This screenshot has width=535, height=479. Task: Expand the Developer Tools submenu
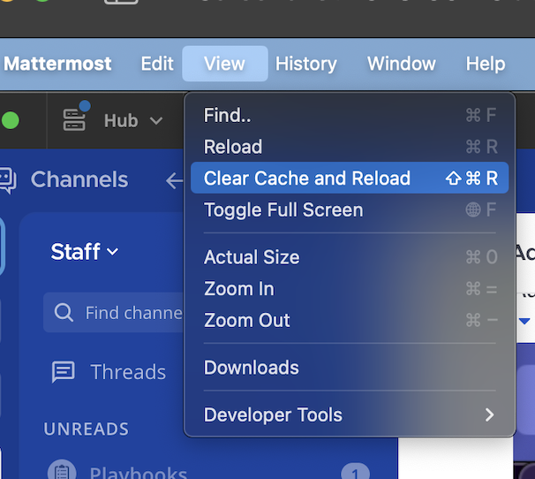(x=350, y=414)
